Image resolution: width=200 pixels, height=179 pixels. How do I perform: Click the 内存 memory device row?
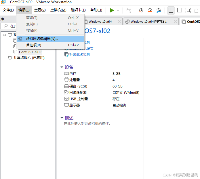coord(102,74)
